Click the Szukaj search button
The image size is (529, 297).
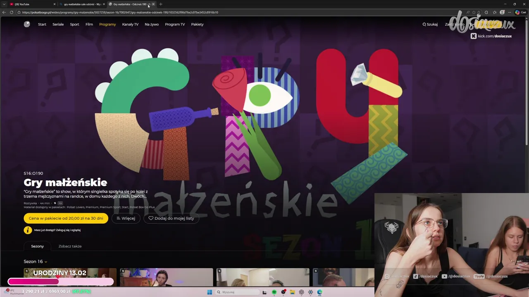point(430,24)
